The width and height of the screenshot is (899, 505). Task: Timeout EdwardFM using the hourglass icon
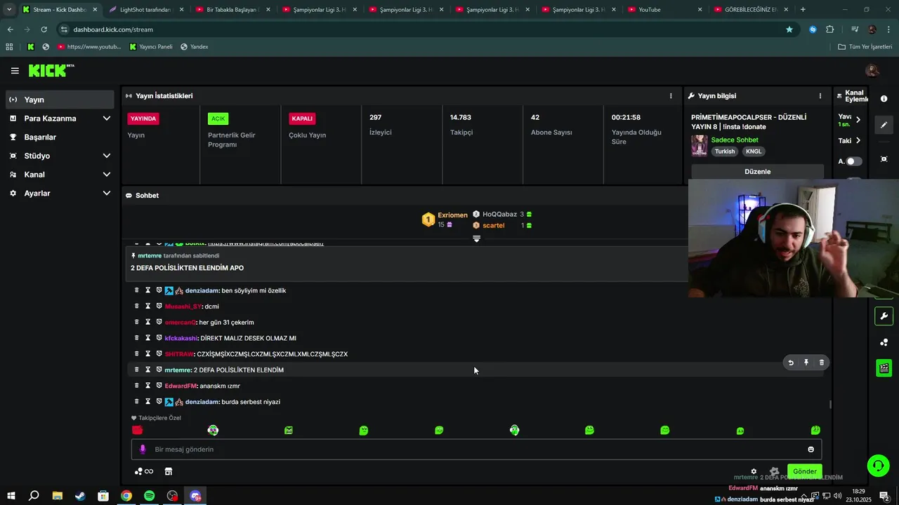click(x=147, y=386)
